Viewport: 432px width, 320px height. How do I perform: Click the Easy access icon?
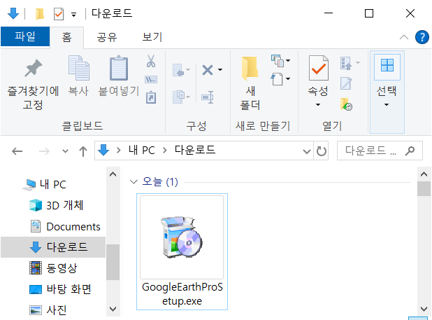tap(277, 79)
